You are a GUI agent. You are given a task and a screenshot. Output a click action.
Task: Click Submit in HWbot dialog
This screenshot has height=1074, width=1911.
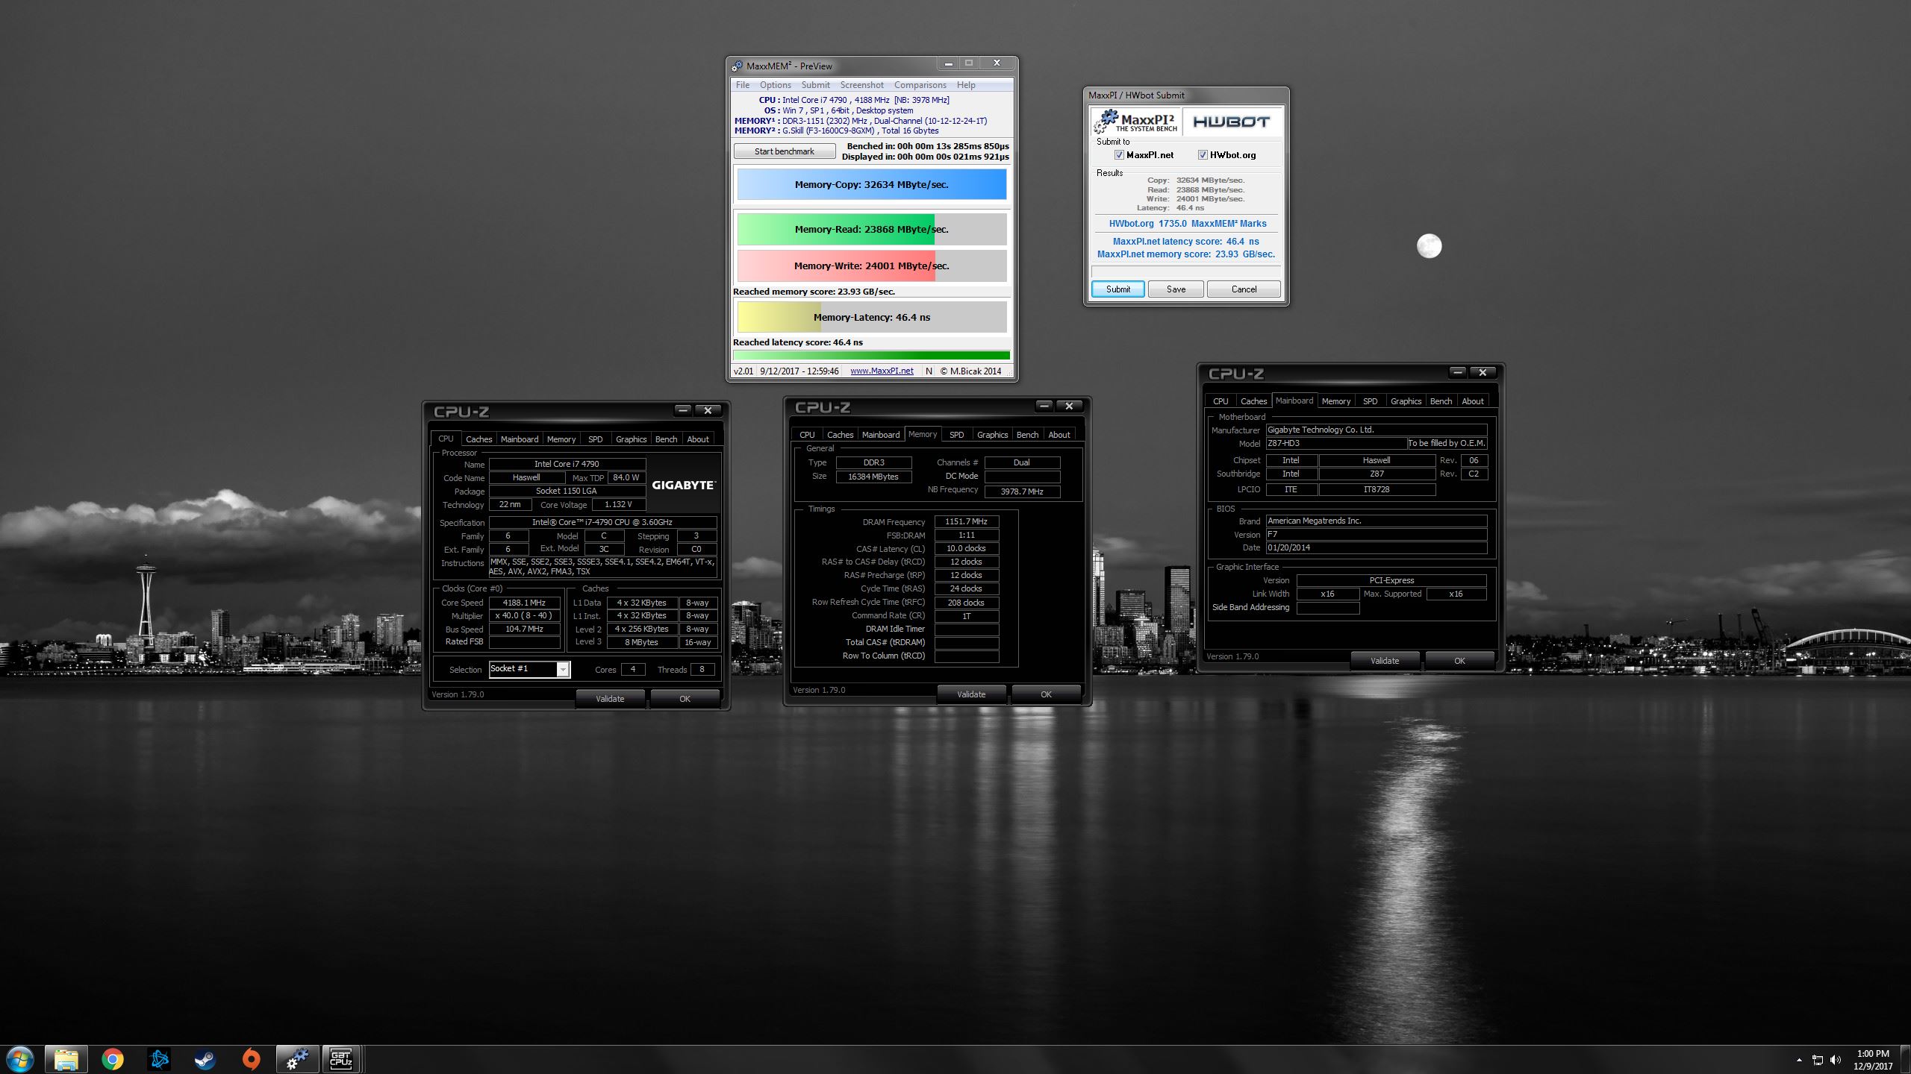click(1117, 289)
